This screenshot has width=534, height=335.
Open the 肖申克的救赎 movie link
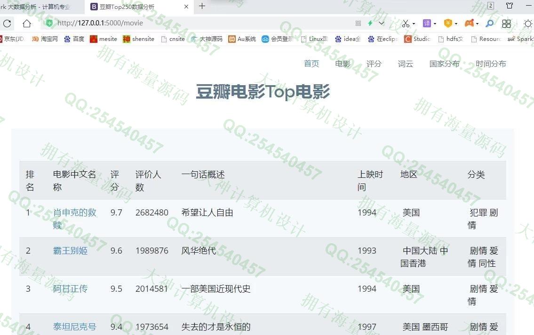click(x=75, y=219)
